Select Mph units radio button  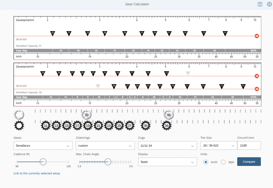(223, 162)
